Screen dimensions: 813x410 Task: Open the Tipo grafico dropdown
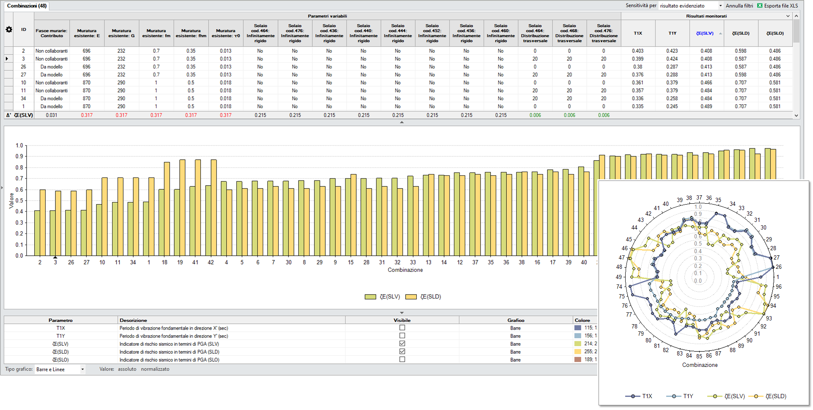[82, 369]
